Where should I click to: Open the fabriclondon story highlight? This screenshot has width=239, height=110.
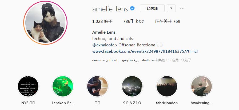pos(167,86)
